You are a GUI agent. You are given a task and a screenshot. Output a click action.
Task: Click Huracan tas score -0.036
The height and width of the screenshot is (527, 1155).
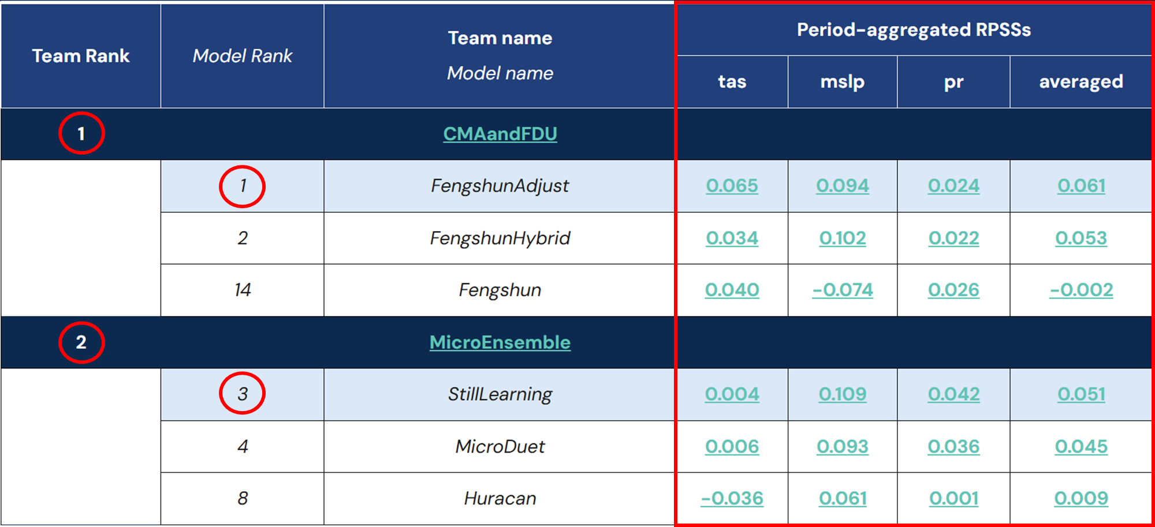coord(732,498)
